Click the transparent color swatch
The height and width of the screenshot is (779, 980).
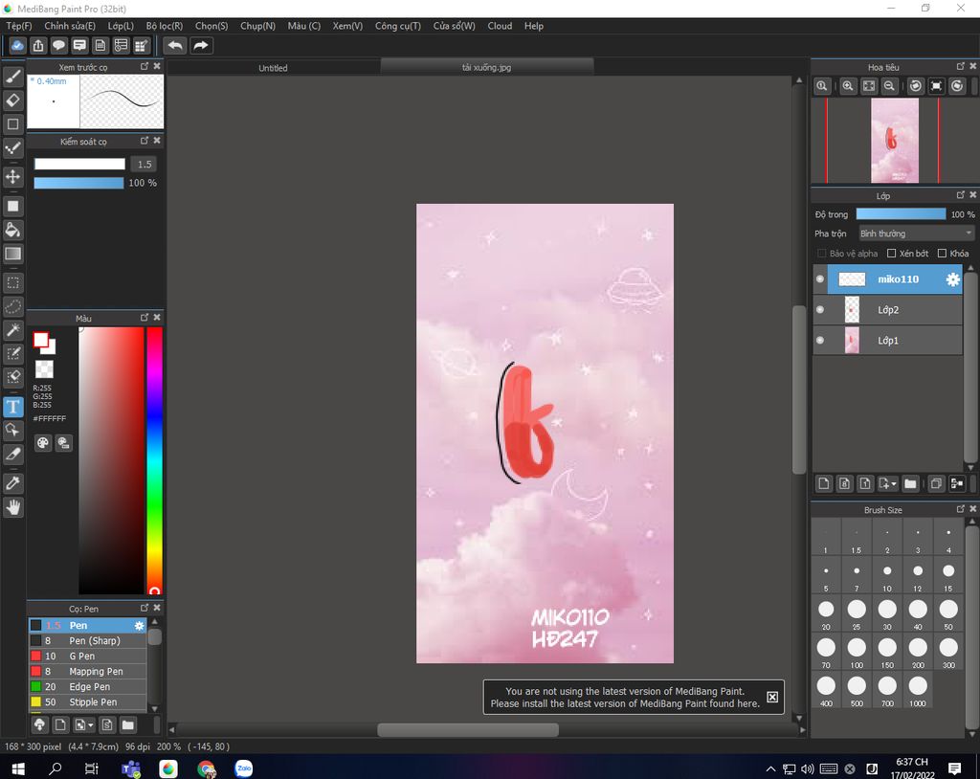tap(44, 368)
